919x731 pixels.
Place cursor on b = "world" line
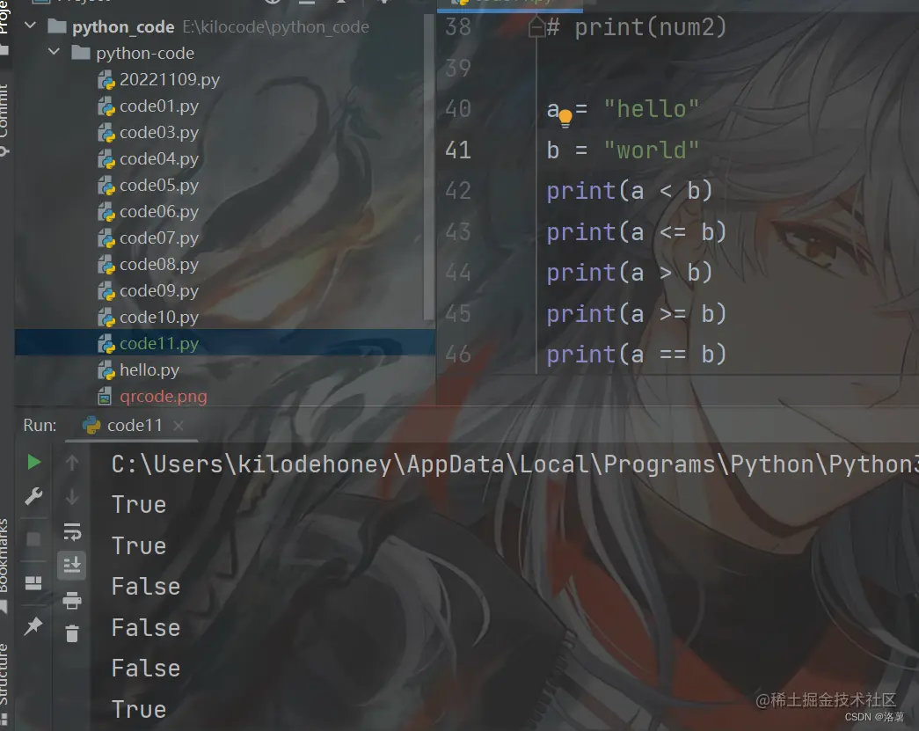(623, 150)
